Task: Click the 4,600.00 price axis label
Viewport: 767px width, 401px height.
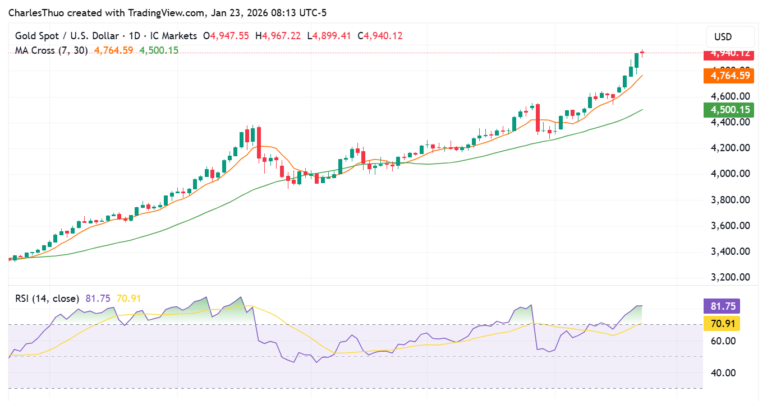Action: pos(729,96)
